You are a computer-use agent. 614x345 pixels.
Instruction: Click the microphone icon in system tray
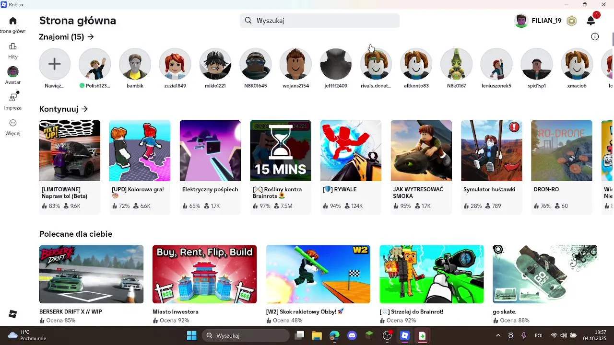pyautogui.click(x=524, y=335)
